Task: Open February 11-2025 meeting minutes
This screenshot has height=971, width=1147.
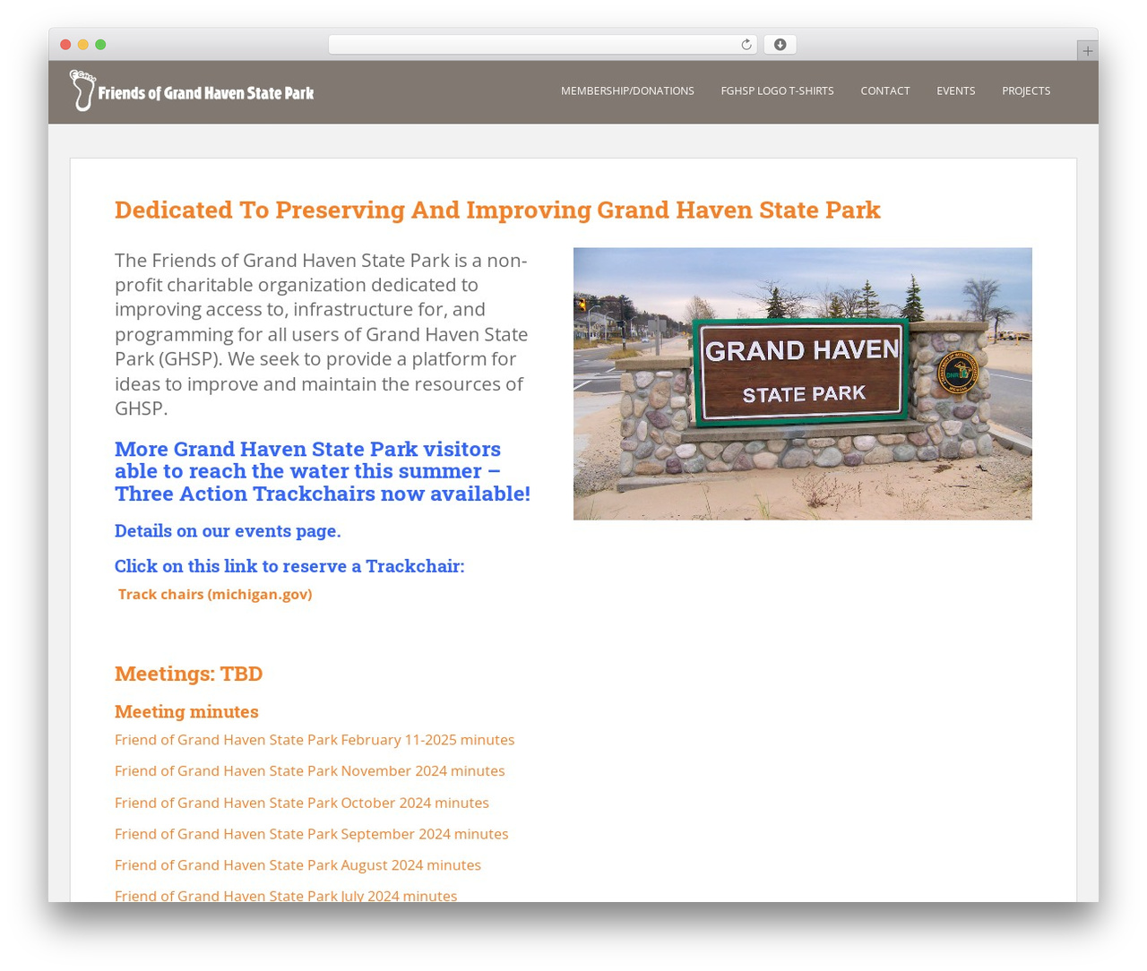Action: (315, 740)
